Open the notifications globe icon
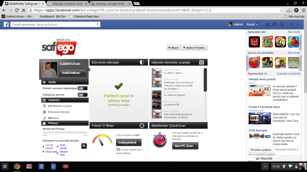 (x=282, y=24)
